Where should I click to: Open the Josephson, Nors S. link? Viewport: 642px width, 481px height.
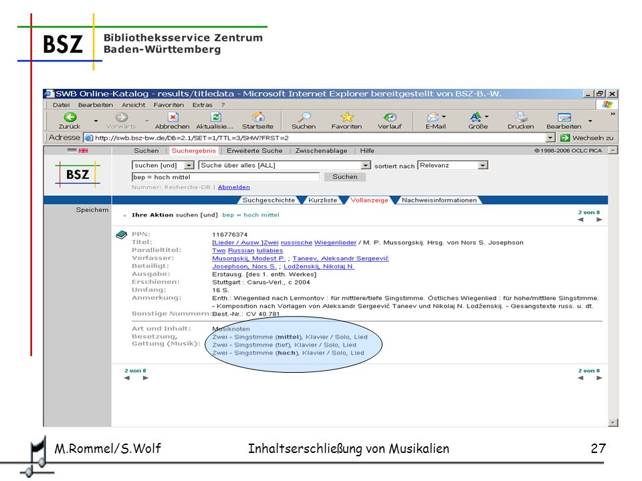244,267
